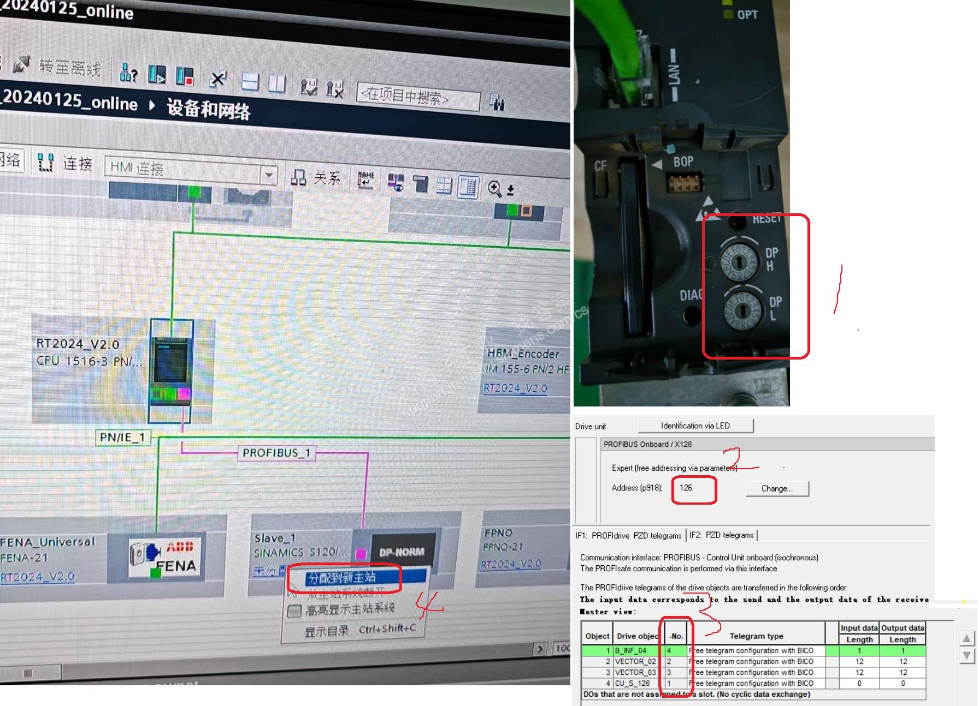This screenshot has width=979, height=706.
Task: Click the FENA_Universal device name
Action: click(x=47, y=542)
